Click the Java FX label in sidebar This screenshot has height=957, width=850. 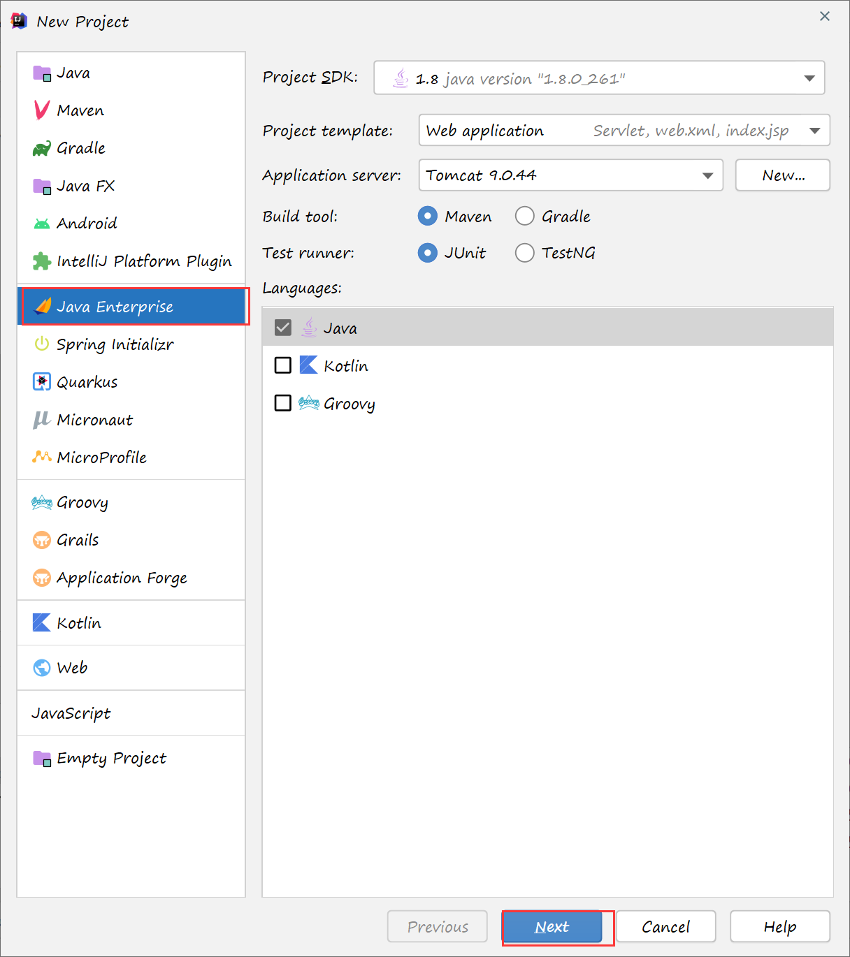pos(85,186)
